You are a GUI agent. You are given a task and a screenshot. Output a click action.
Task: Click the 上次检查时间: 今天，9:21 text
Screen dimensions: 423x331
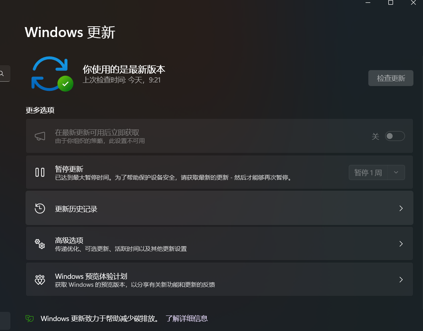(122, 80)
